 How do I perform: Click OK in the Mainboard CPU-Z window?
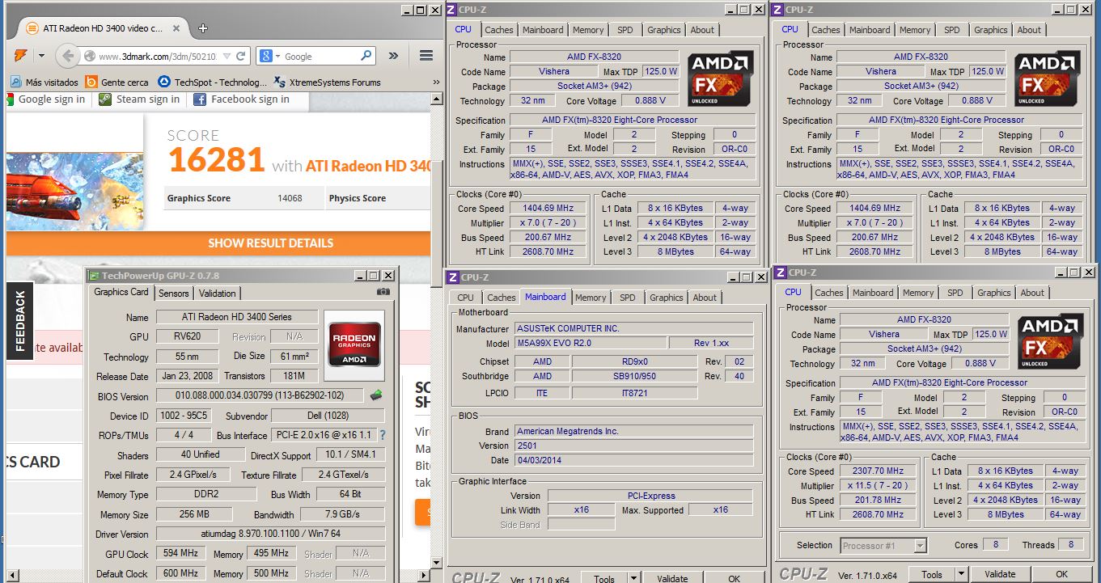[733, 577]
